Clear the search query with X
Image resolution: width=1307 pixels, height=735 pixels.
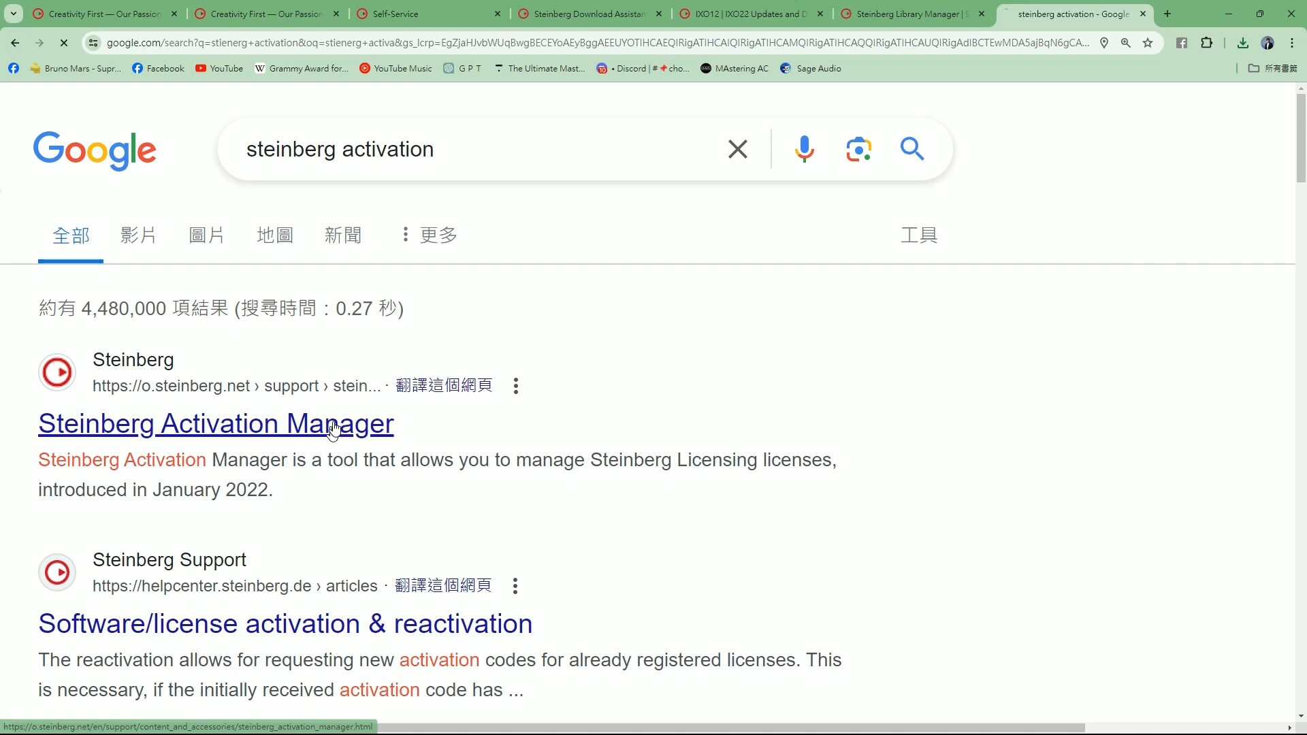pos(738,149)
